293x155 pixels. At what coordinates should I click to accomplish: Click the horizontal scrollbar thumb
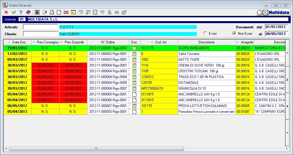coord(96,149)
